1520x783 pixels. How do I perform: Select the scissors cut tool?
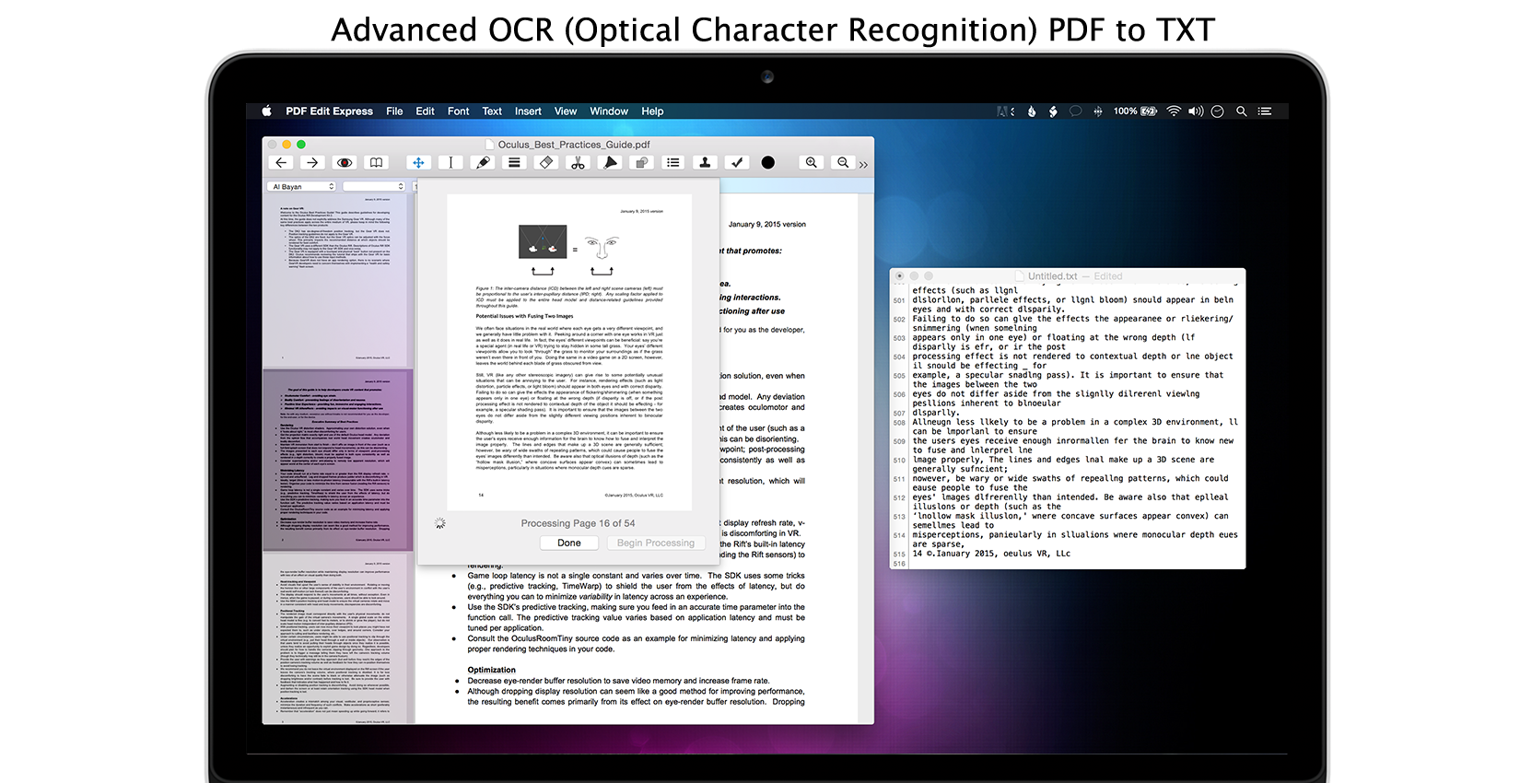point(578,163)
